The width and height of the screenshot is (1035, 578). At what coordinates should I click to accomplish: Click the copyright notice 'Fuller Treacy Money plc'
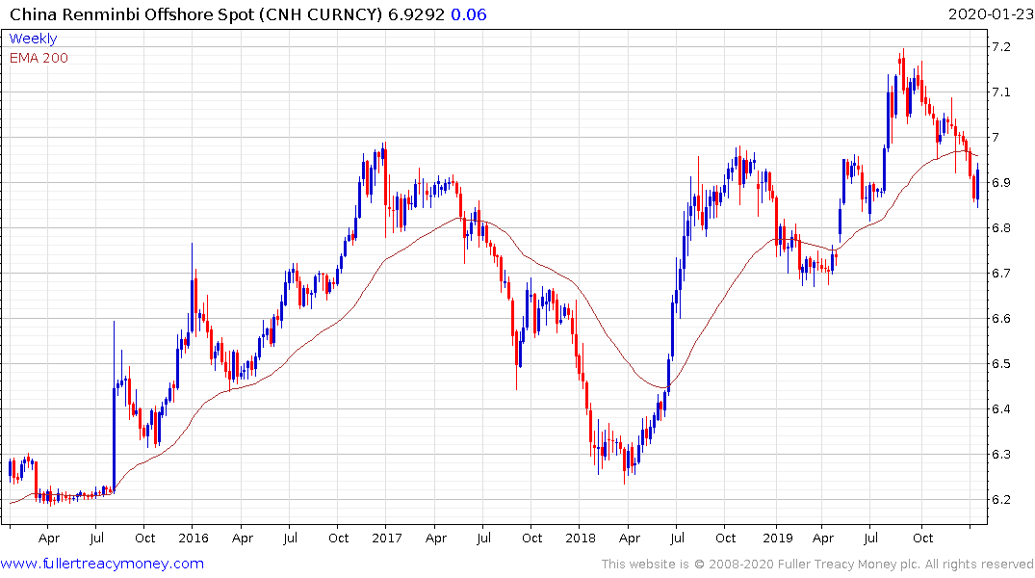point(849,565)
